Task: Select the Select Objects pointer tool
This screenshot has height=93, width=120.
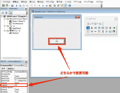Action: click(88, 28)
